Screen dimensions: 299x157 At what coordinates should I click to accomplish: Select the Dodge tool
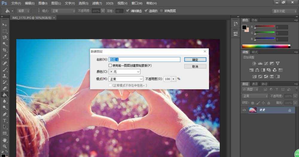pos(4,108)
